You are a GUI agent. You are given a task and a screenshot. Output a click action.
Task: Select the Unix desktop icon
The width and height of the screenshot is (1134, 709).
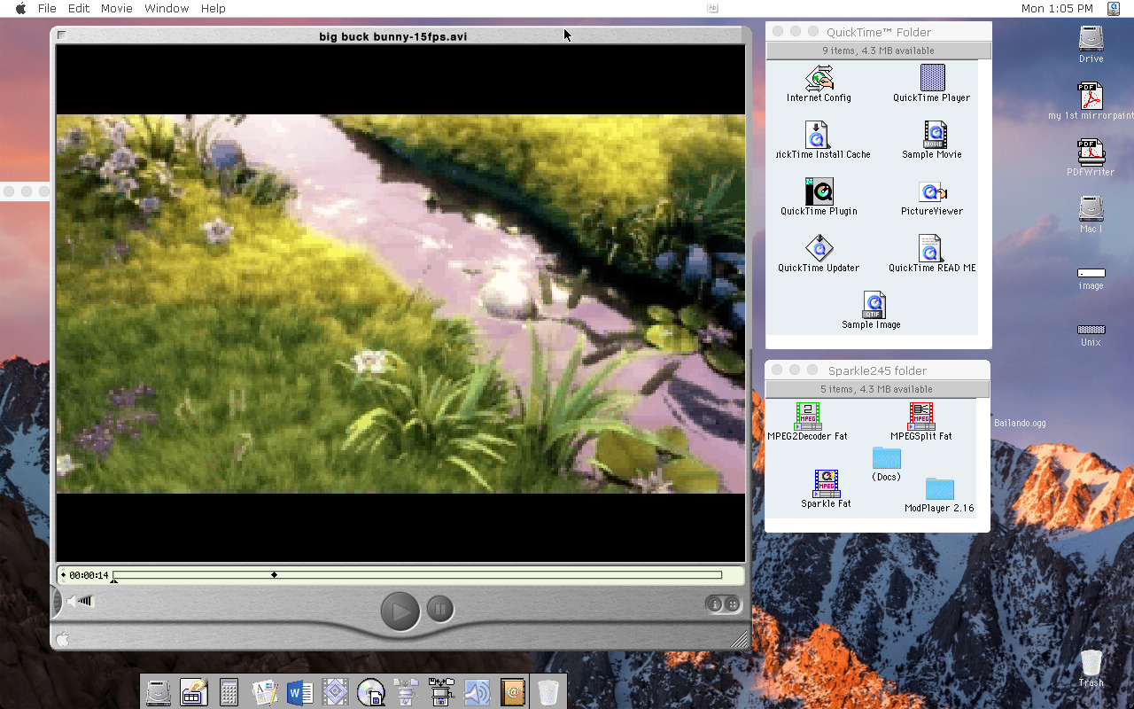point(1091,329)
